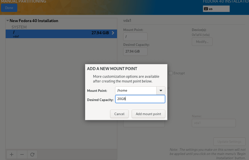
Task: Open the us keyboard layout indicator
Action: [216, 9]
